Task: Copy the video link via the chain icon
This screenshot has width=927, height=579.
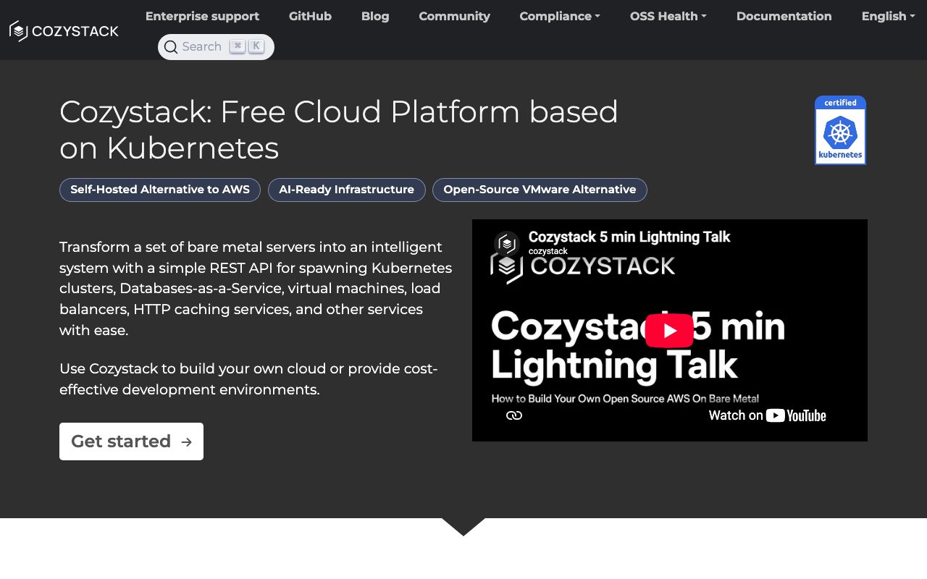Action: (x=514, y=415)
